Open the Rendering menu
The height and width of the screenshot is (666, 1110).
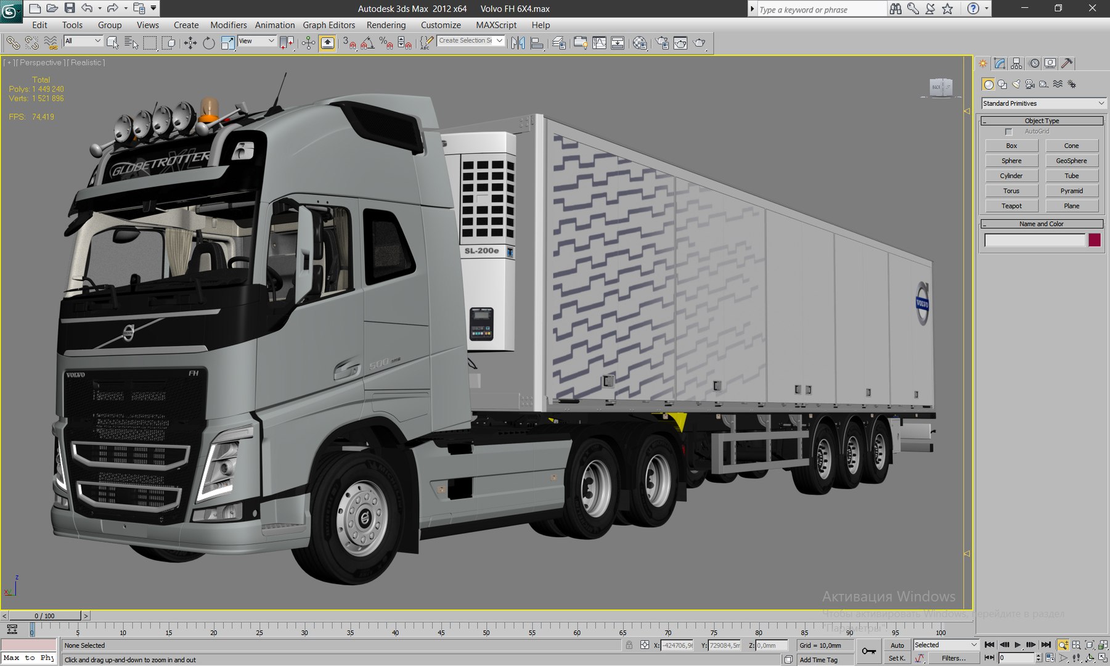386,25
